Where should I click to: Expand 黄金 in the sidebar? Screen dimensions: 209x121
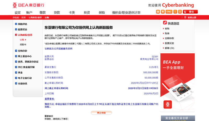[19, 73]
